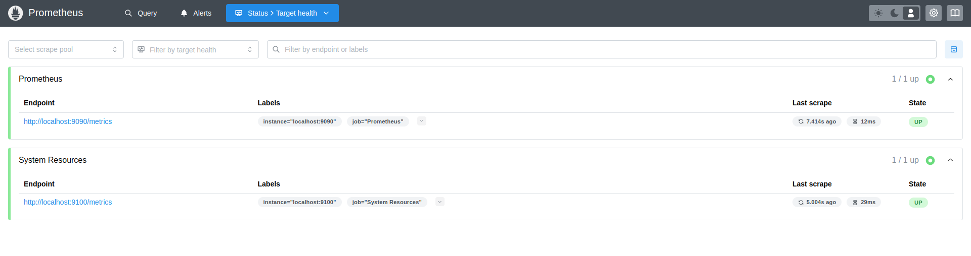Open the Filter by target health dropdown
This screenshot has width=971, height=256.
pos(195,49)
